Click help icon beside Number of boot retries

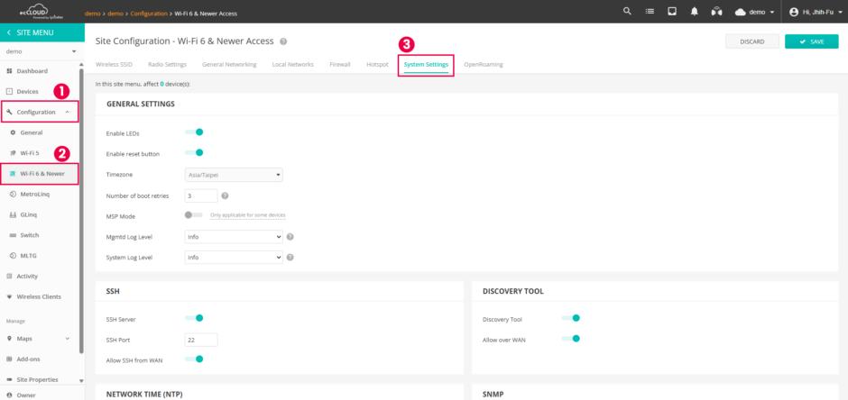225,195
